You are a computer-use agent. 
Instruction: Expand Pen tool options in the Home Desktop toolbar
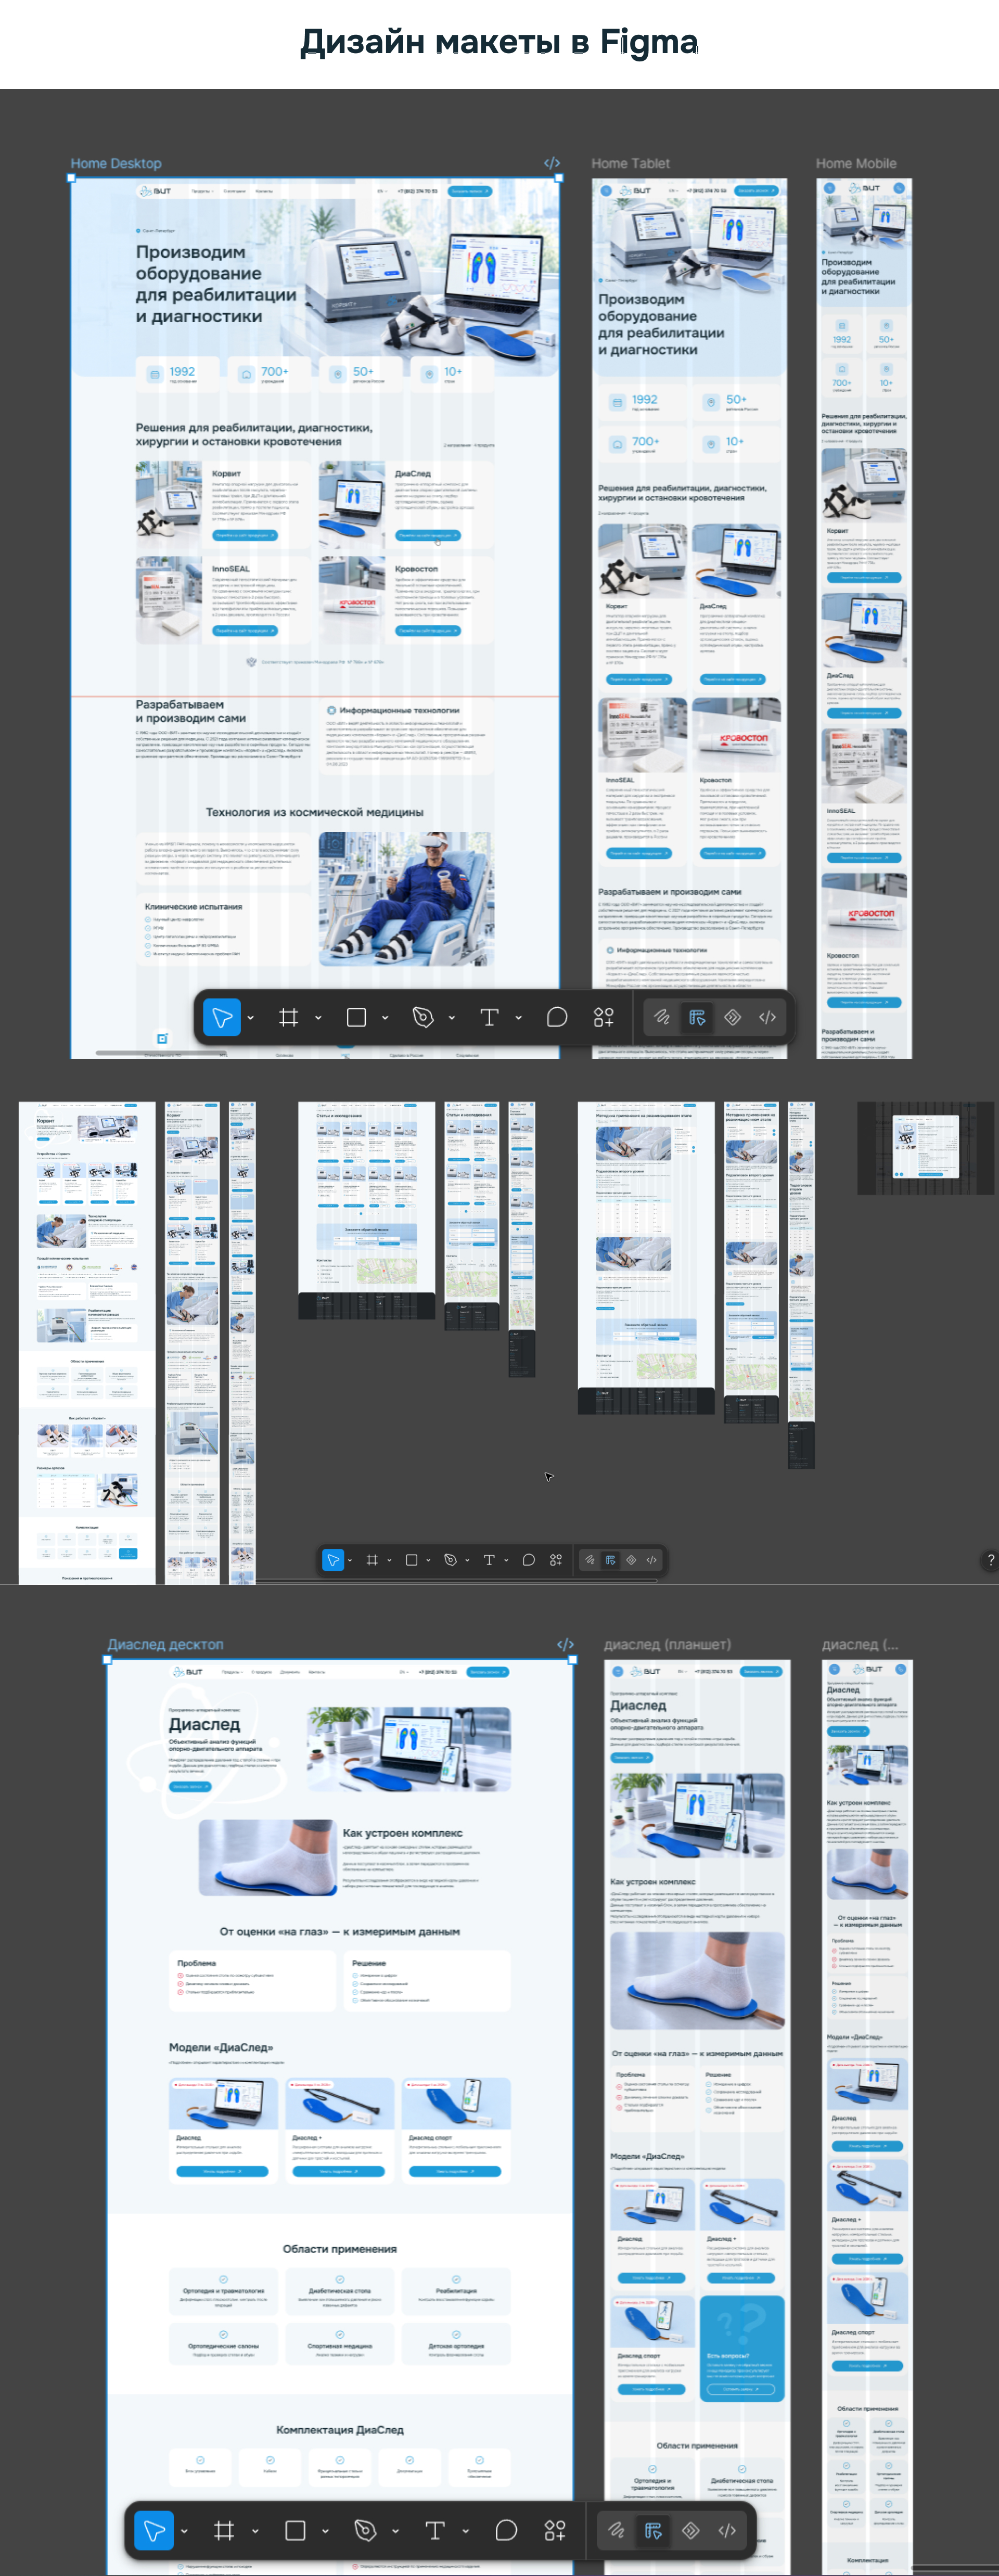point(452,1019)
